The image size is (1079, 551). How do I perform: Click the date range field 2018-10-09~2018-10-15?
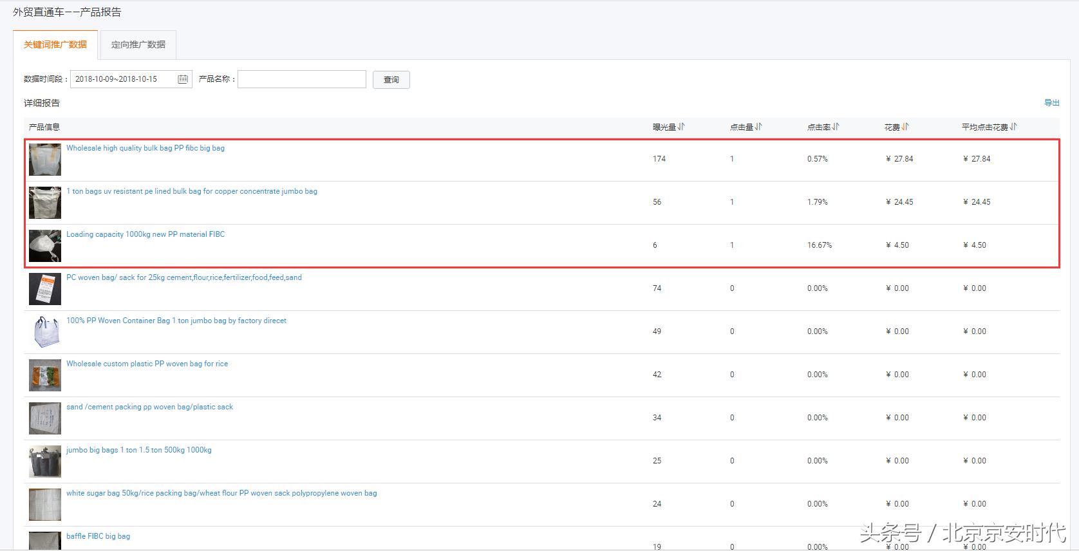(x=131, y=79)
